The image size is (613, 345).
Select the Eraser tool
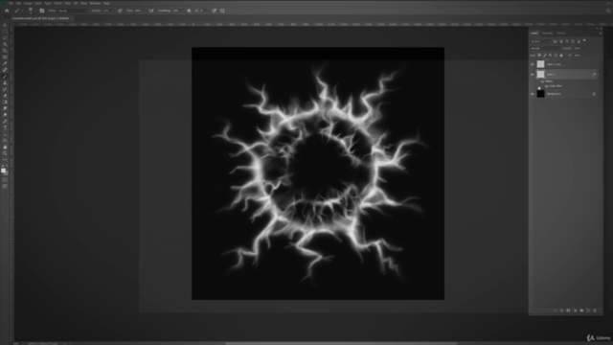tap(5, 96)
